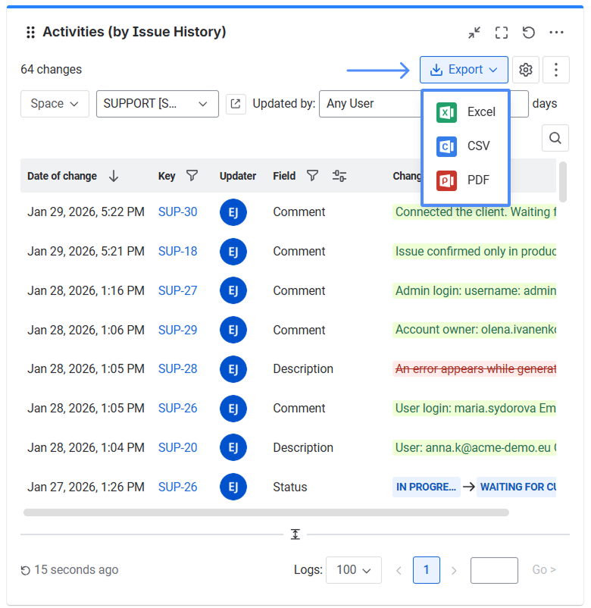Open the vertical three-dot options menu

point(556,70)
